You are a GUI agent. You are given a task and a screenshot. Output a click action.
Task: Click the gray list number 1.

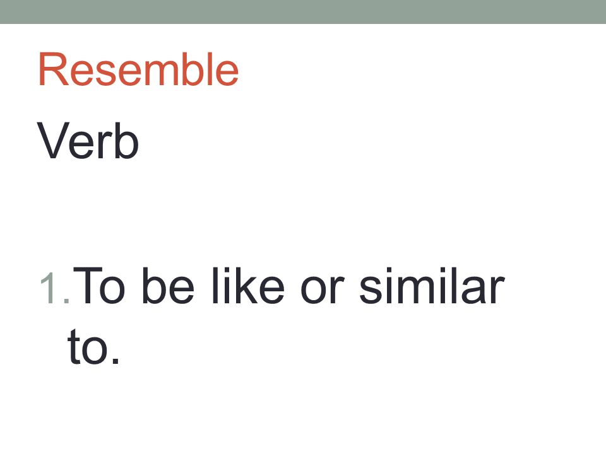click(x=54, y=288)
